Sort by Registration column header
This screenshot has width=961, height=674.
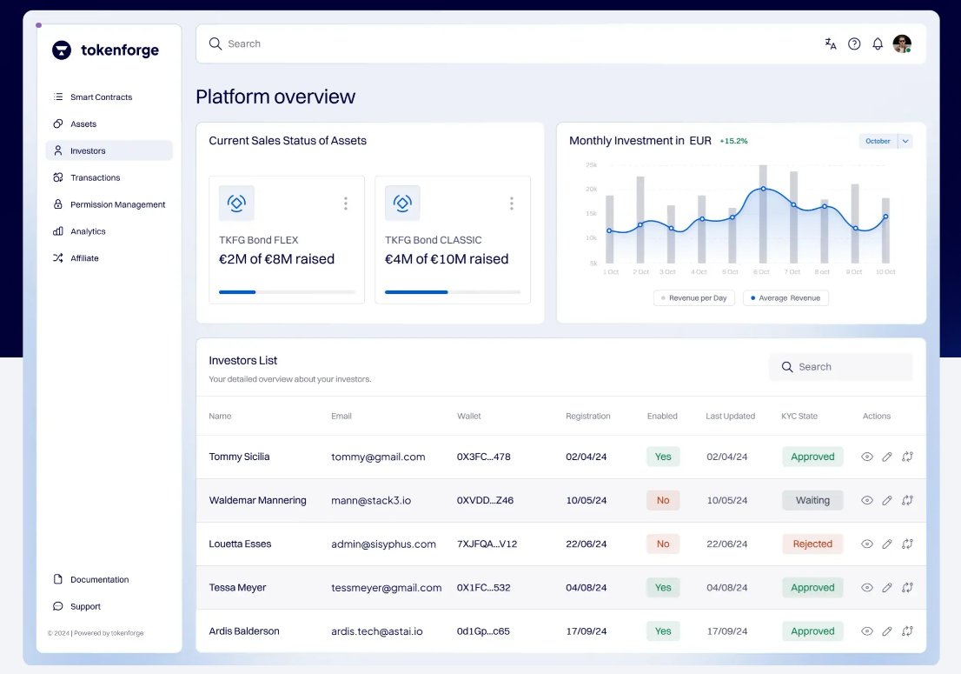coord(587,416)
